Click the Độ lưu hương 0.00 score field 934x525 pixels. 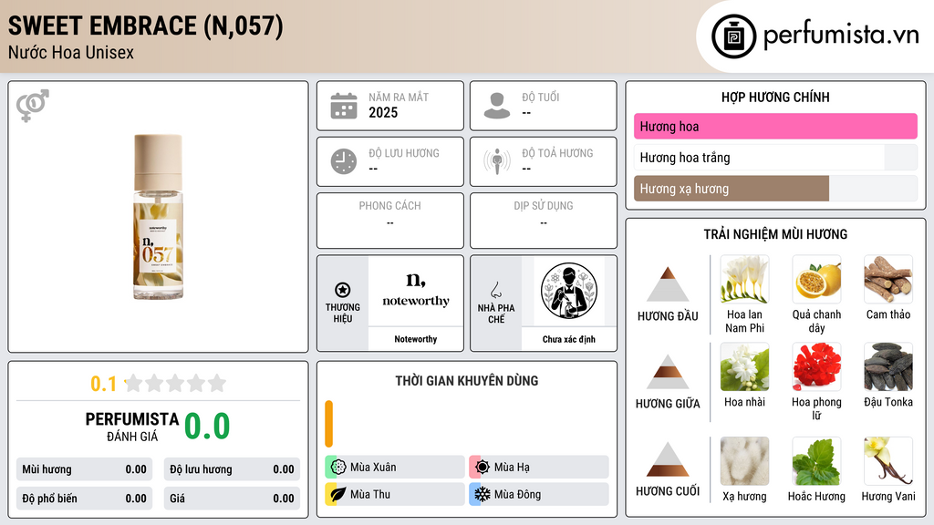coord(232,469)
